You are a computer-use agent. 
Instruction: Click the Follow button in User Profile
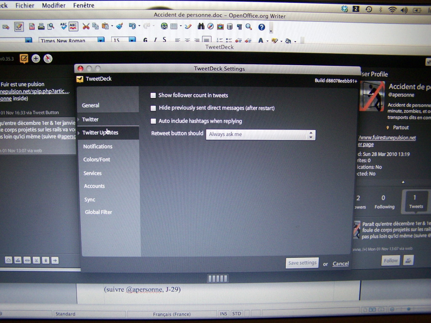tap(391, 260)
